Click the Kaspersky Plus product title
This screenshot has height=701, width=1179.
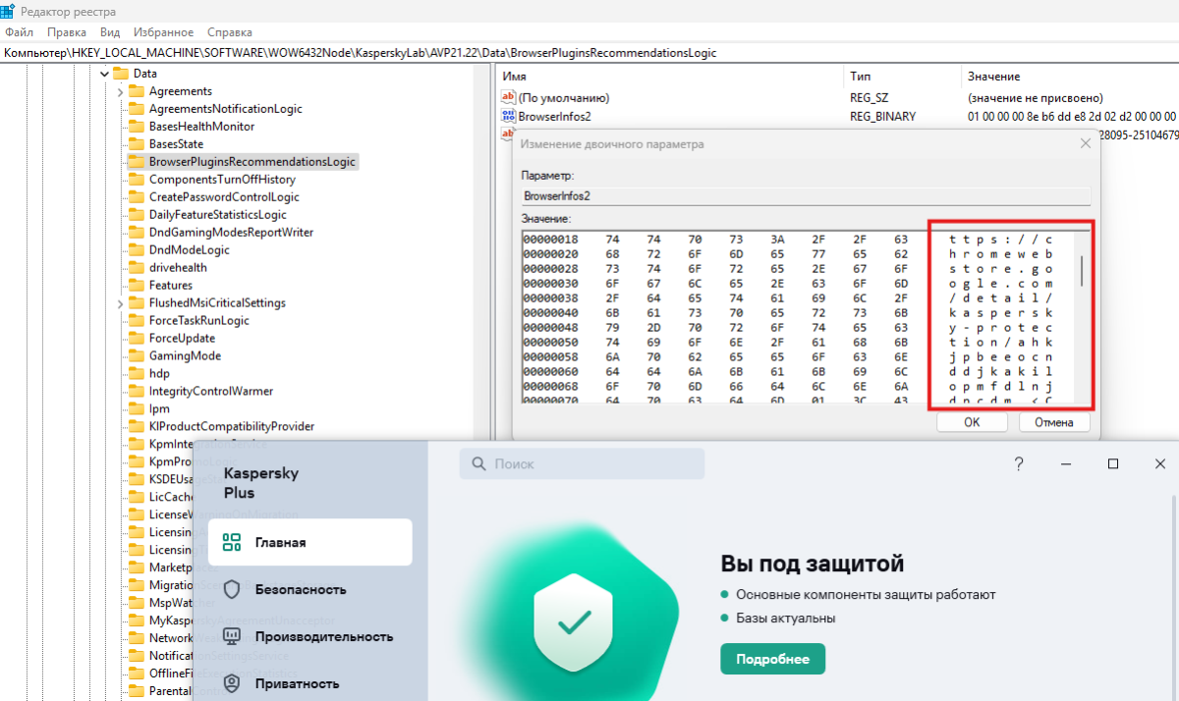(261, 483)
